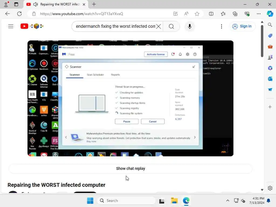Turn on Read aloud
This screenshot has height=207, width=276.
[186, 14]
